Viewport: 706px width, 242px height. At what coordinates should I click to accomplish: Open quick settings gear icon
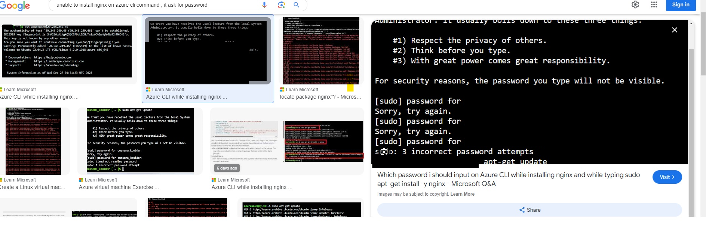click(635, 4)
